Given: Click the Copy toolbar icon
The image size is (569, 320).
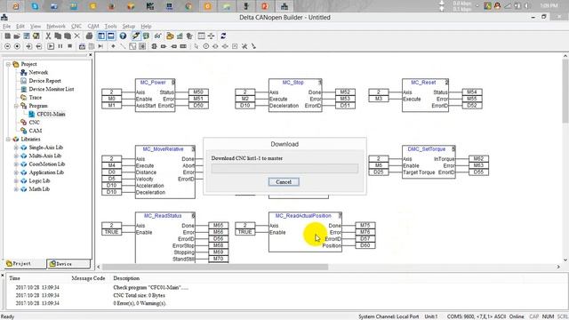Looking at the screenshot, I should tap(58, 36).
